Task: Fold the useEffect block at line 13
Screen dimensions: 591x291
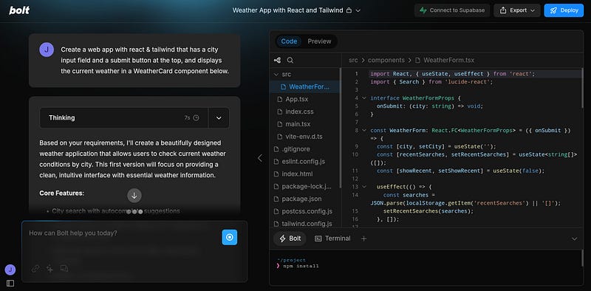Action: point(364,187)
